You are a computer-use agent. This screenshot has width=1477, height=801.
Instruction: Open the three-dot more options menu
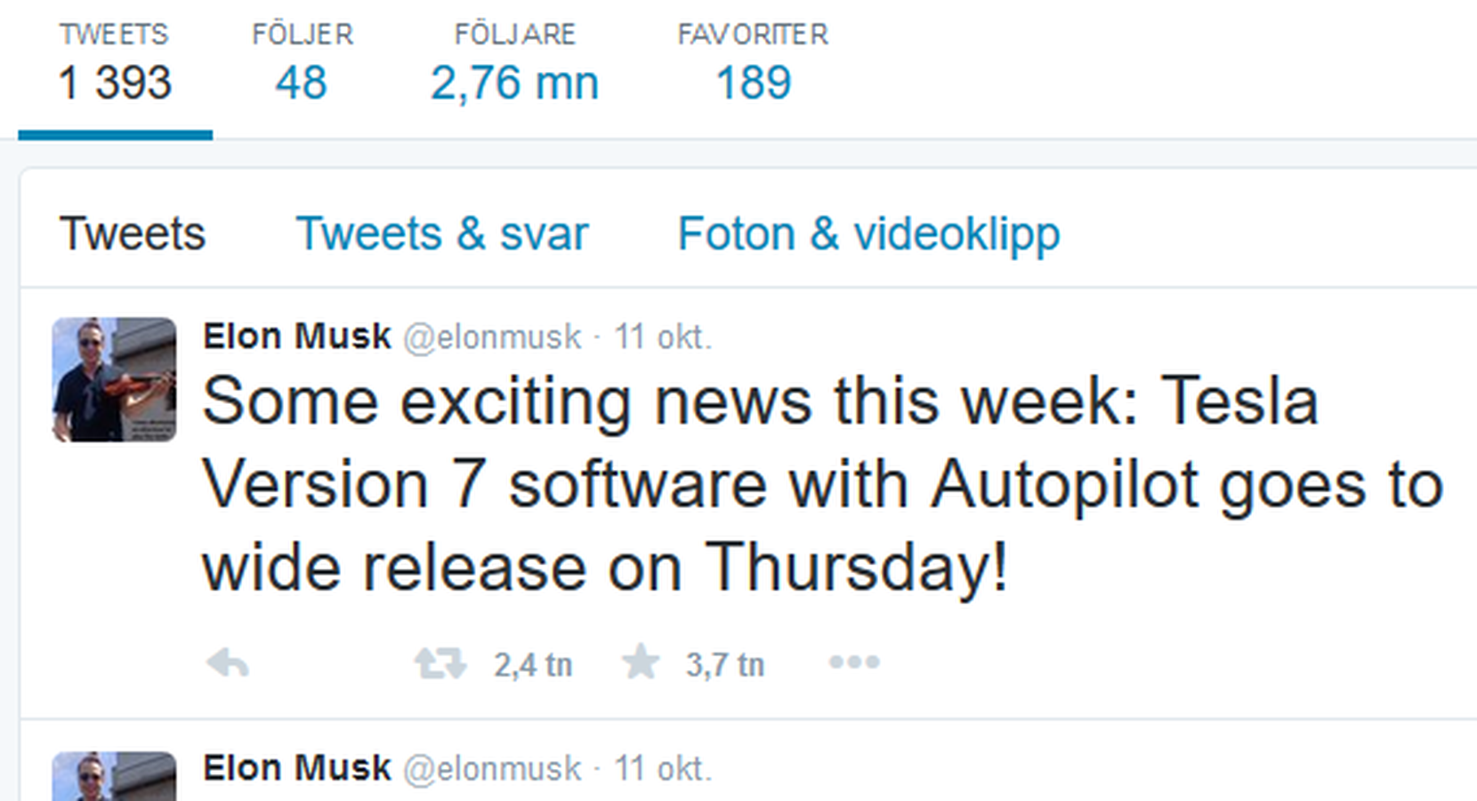pos(854,662)
